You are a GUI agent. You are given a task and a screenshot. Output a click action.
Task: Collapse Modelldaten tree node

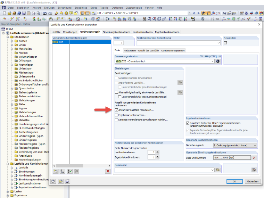8,37
